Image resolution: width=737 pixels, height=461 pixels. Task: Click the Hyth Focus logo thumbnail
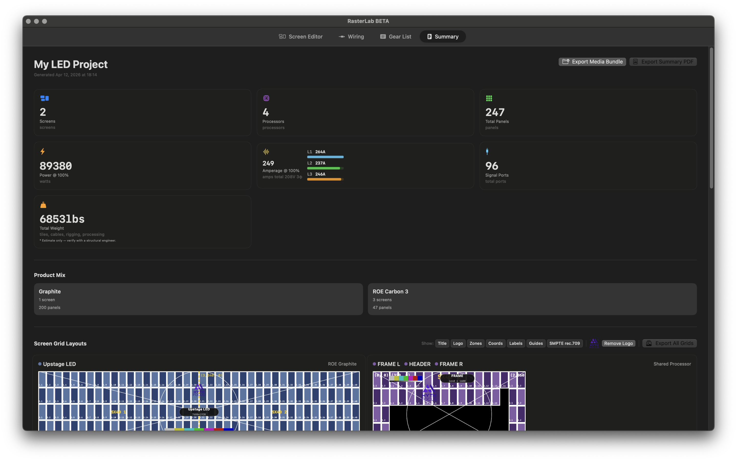click(x=594, y=343)
